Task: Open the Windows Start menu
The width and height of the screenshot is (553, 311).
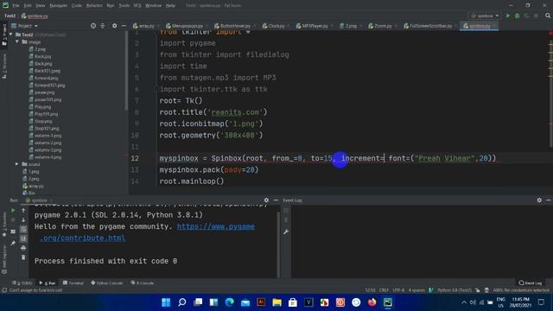Action: pyautogui.click(x=166, y=302)
